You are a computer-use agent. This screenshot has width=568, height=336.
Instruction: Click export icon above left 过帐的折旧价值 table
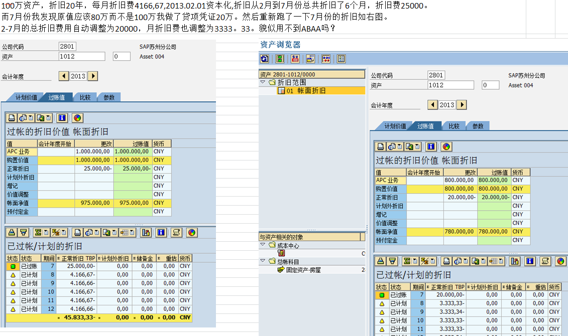click(41, 118)
